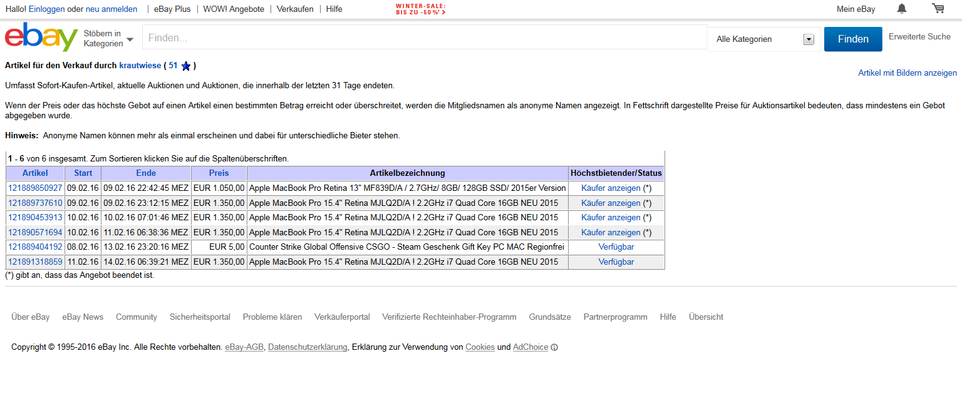962x408 pixels.
Task: Sort table by Ende column header
Action: (146, 173)
